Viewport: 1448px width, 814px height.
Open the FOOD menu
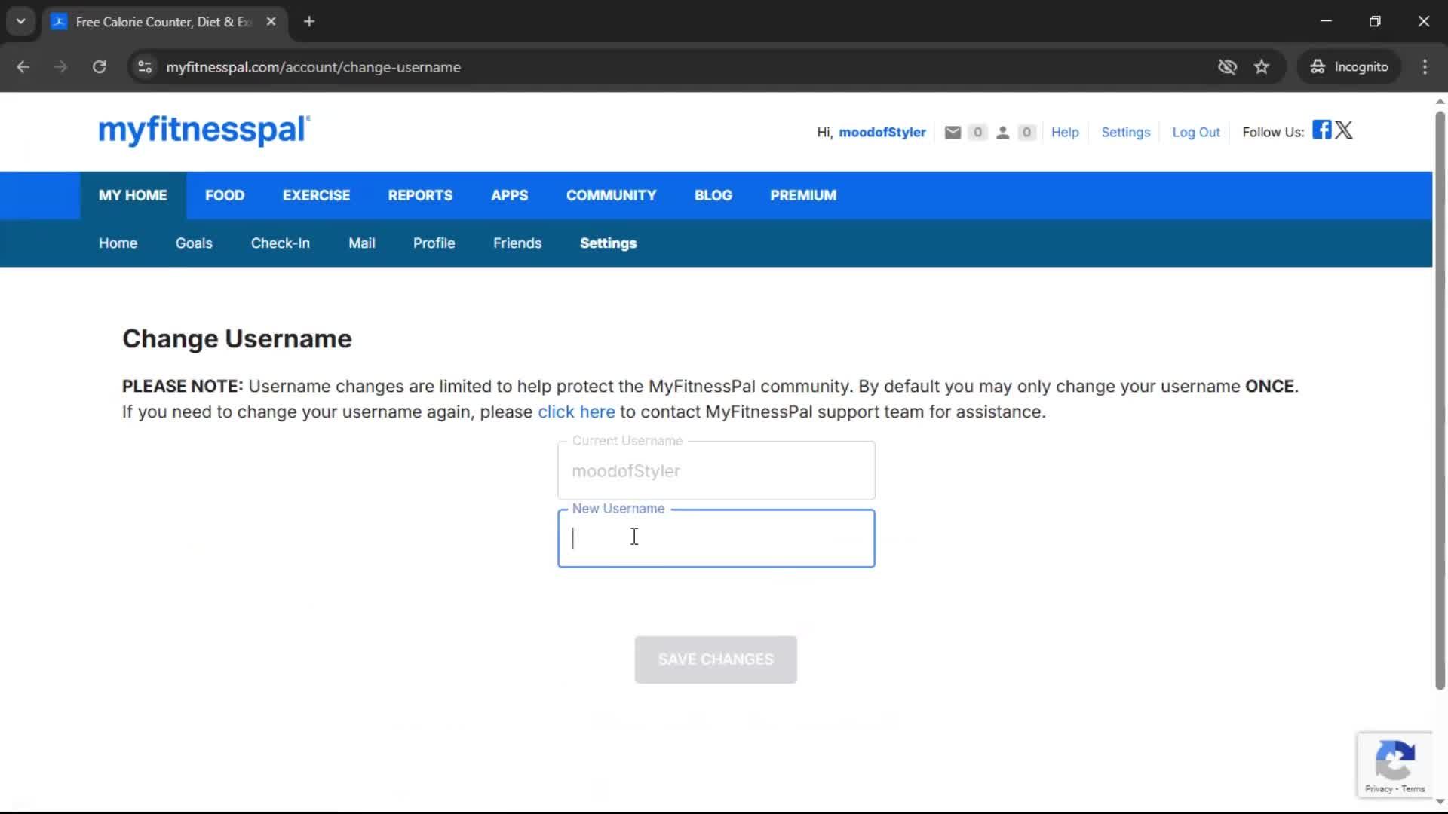[x=225, y=195]
